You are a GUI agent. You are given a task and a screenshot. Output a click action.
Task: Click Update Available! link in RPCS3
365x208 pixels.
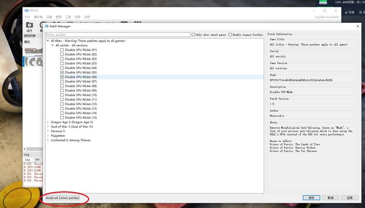coord(327,17)
